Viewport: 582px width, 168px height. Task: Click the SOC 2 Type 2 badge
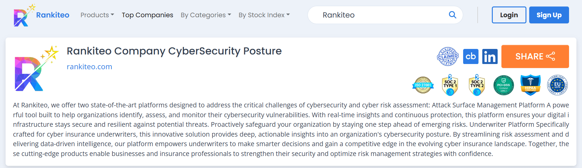click(x=477, y=85)
